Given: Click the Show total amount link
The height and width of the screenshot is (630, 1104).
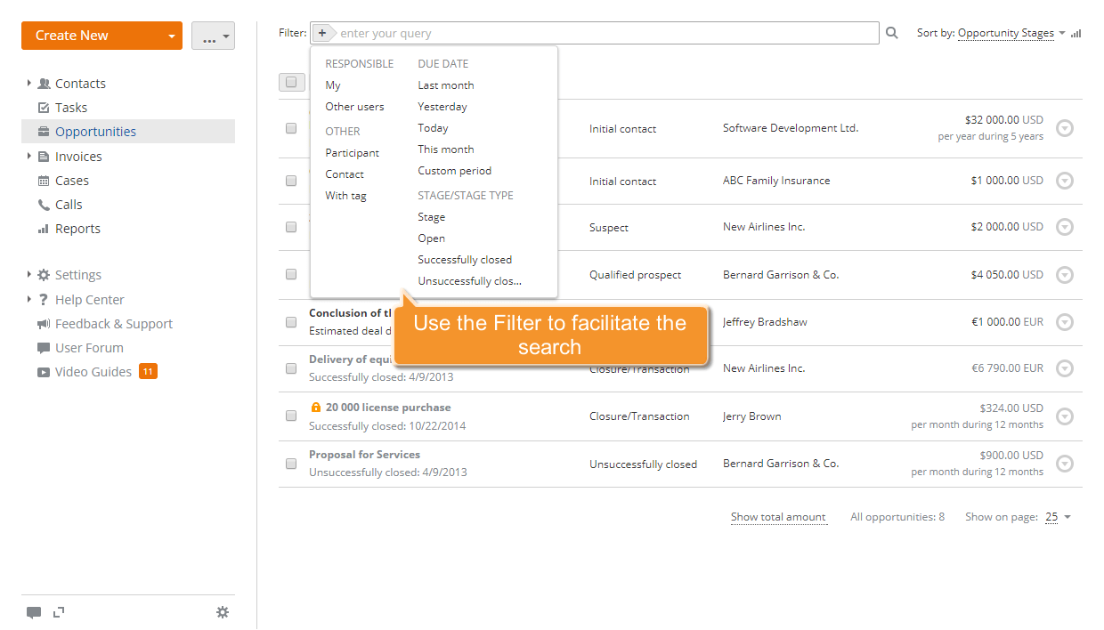Looking at the screenshot, I should coord(778,517).
